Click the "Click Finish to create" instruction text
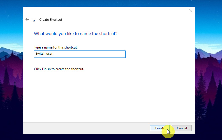The image size is (222, 140). click(x=59, y=69)
